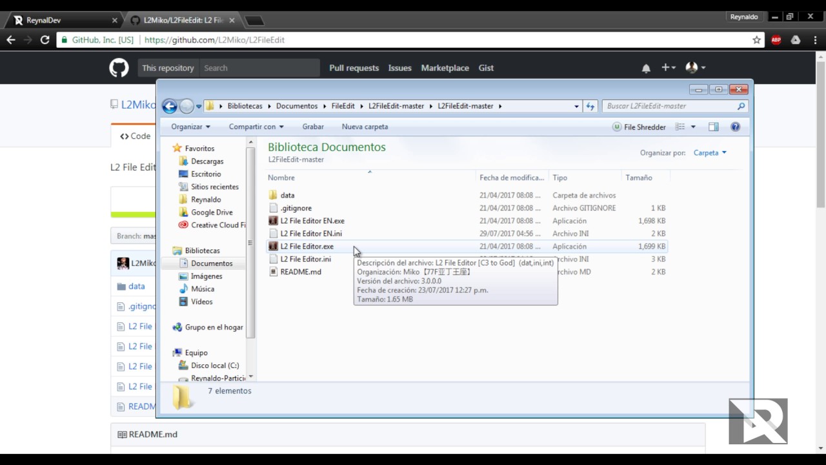The width and height of the screenshot is (826, 465).
Task: Open the recent locations dropdown arrow
Action: click(199, 107)
